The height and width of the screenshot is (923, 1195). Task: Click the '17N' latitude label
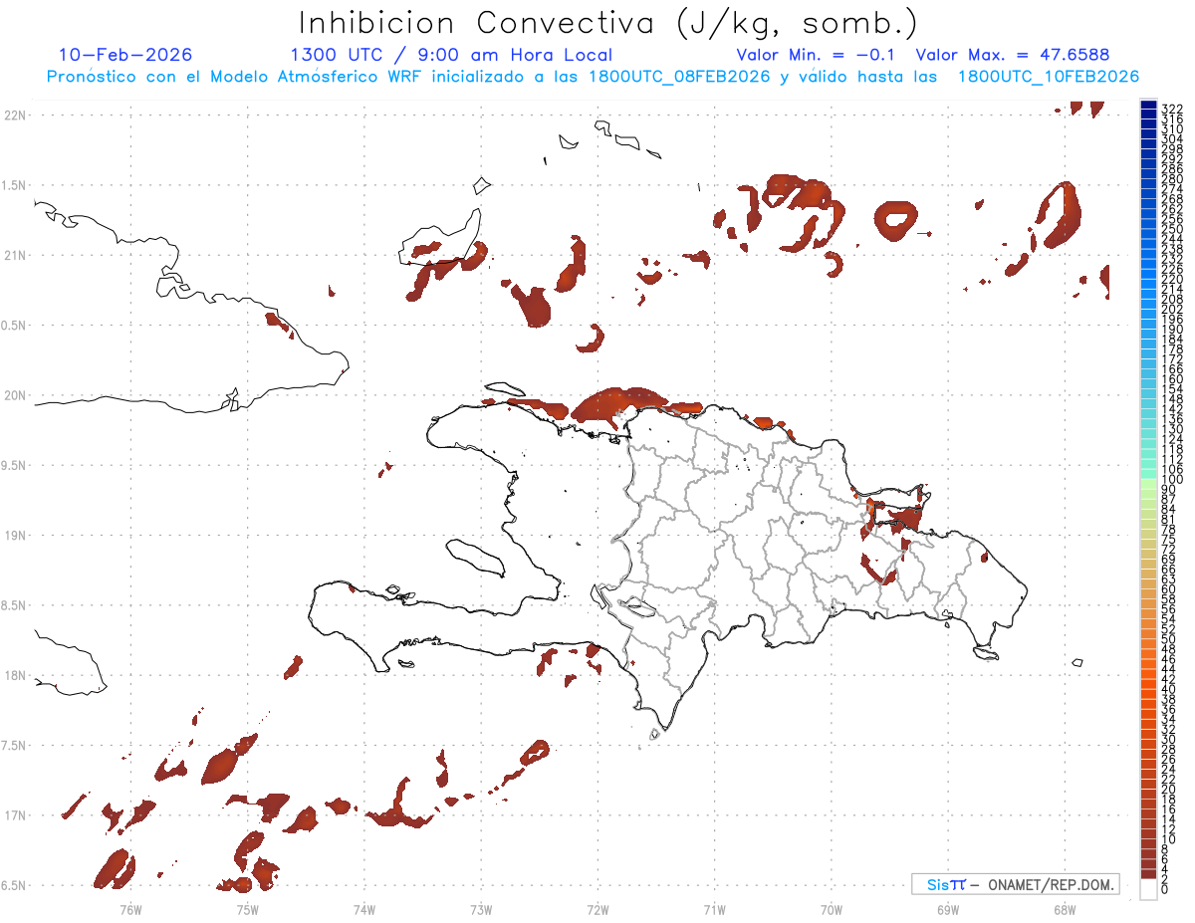(15, 815)
